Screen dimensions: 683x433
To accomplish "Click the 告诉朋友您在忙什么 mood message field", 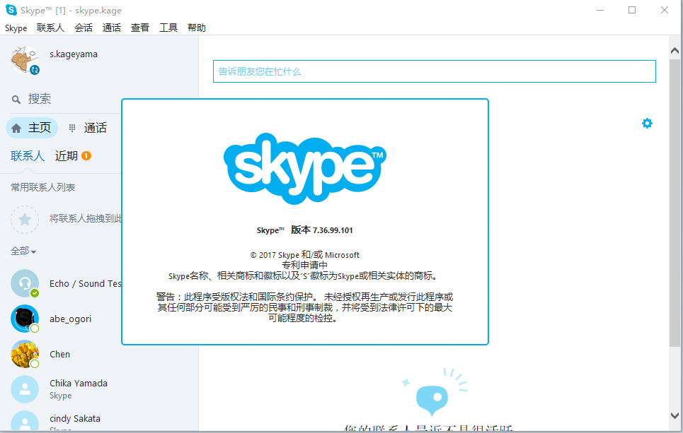I will coord(435,71).
